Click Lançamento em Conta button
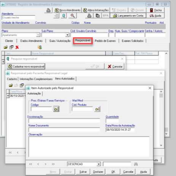The image size is (176, 176). click(x=128, y=16)
